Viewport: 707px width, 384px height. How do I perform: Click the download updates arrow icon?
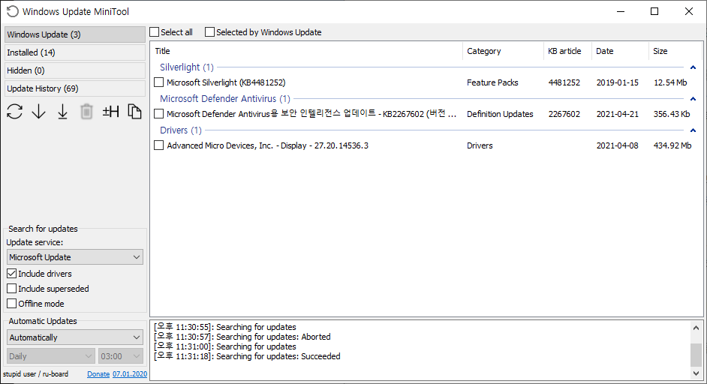pyautogui.click(x=39, y=111)
